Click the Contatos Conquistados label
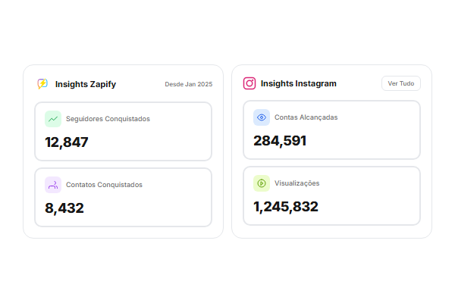455x303 pixels. [104, 184]
